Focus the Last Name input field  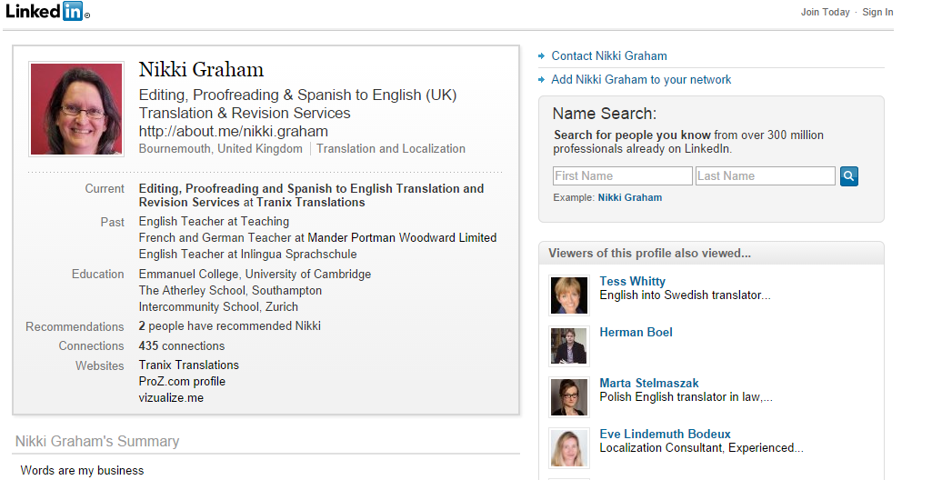point(765,176)
